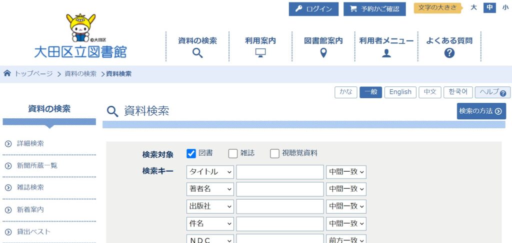
Task: Click the magnifying glass under 資料の検索
Action: point(197,53)
